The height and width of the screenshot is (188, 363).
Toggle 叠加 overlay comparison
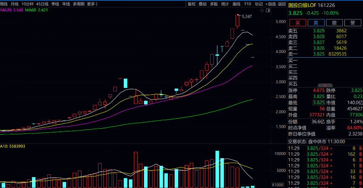coord(203,4)
